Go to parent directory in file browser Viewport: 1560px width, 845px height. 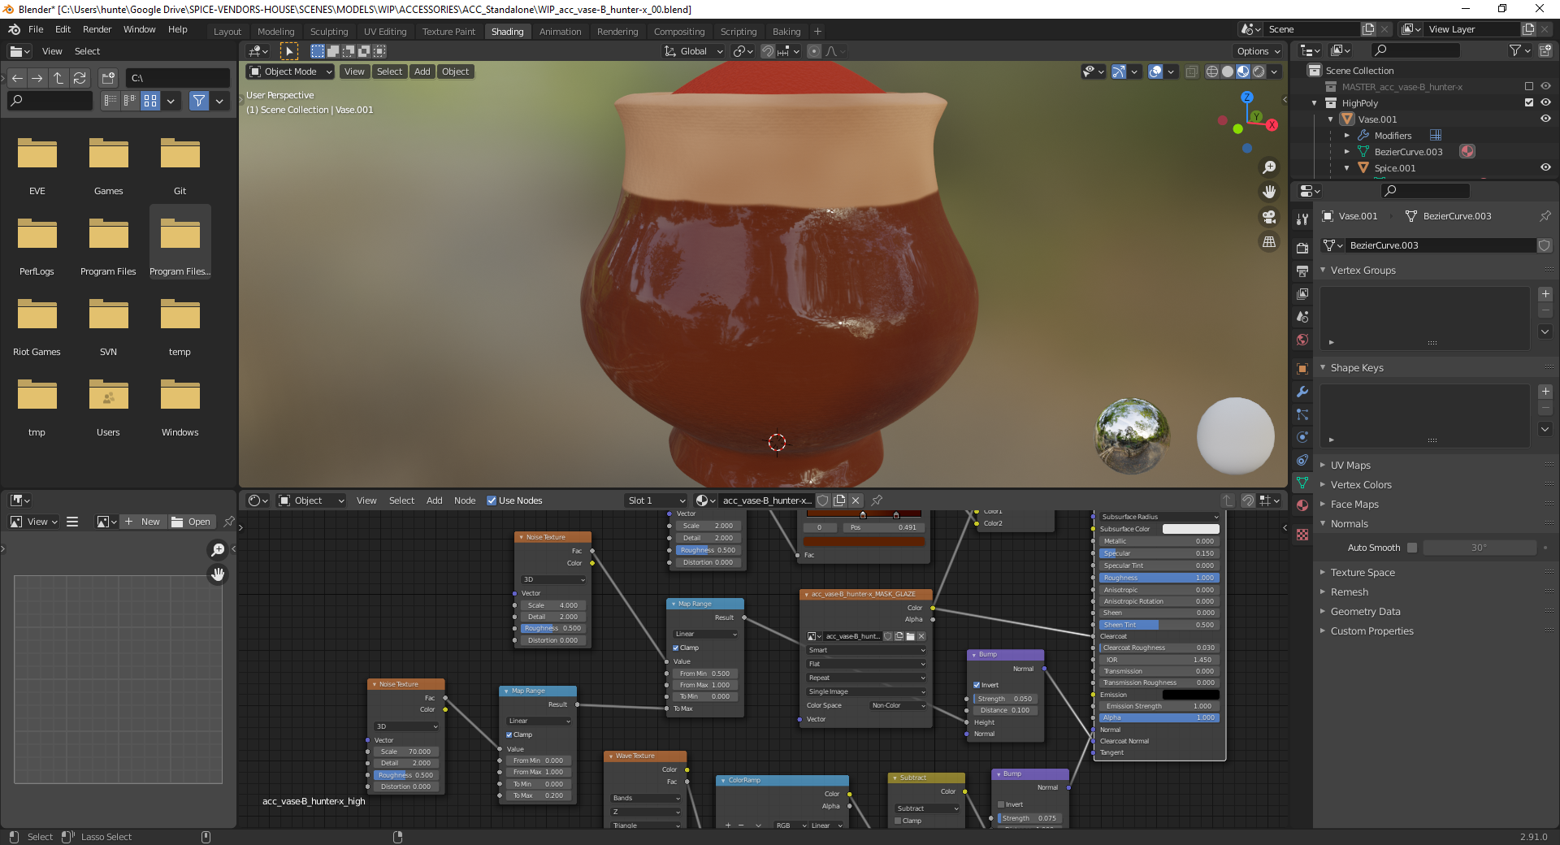[x=58, y=78]
